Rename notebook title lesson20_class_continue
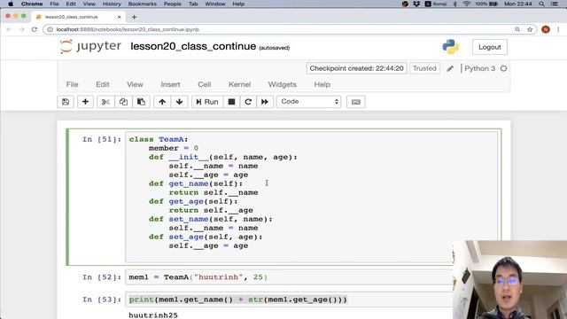This screenshot has width=567, height=319. tap(193, 46)
